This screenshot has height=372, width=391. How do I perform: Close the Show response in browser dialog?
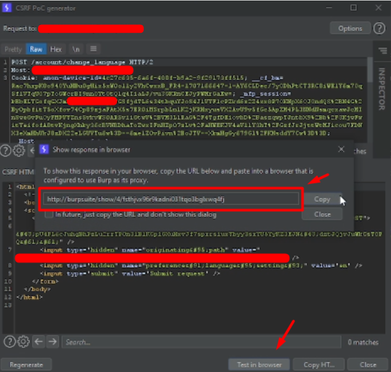(x=341, y=149)
